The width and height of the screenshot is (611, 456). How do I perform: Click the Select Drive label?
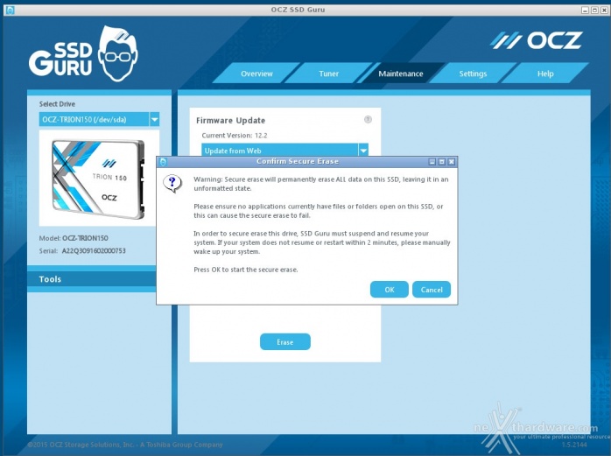click(x=57, y=103)
